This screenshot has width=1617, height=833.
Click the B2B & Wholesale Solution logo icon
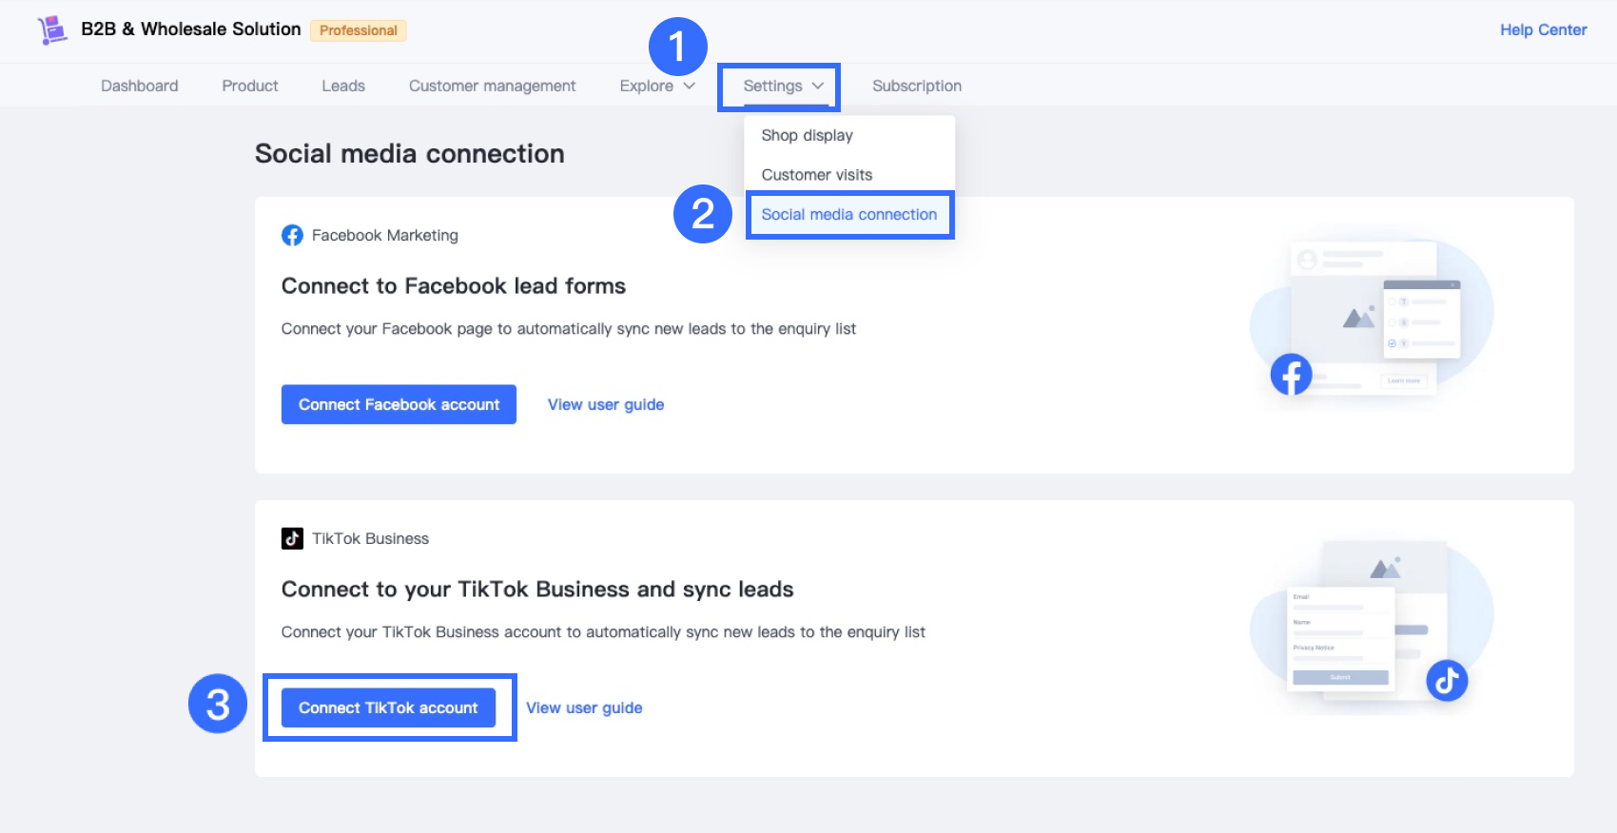coord(52,29)
